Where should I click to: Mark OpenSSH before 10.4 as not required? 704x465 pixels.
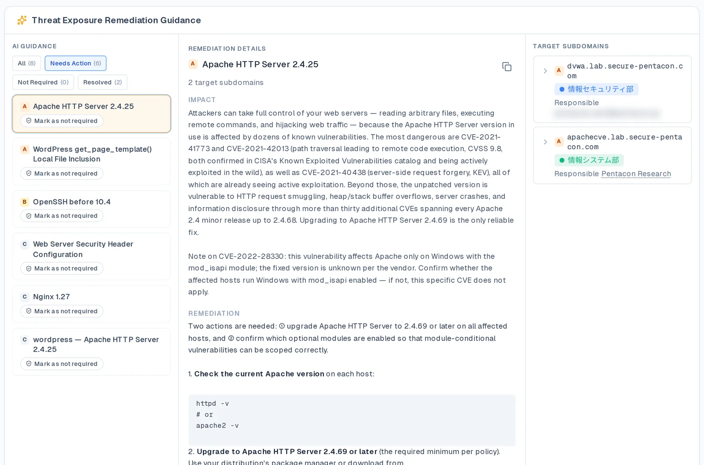(62, 216)
